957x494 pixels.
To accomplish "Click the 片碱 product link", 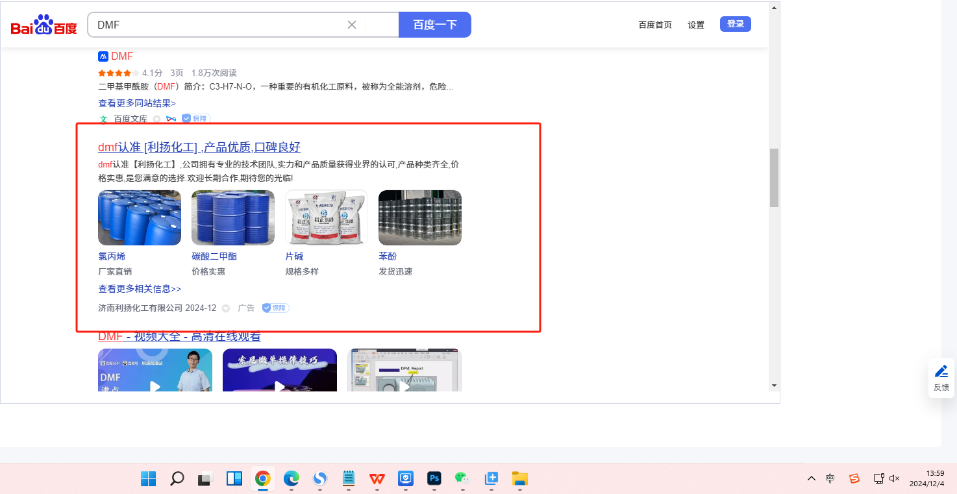I will (294, 256).
